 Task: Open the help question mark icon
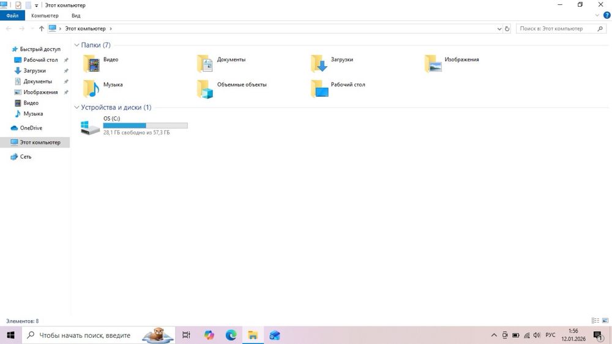point(607,15)
